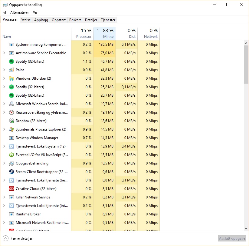
Task: Click Spotify icon in the 46,7 MB row
Action: click(11, 62)
